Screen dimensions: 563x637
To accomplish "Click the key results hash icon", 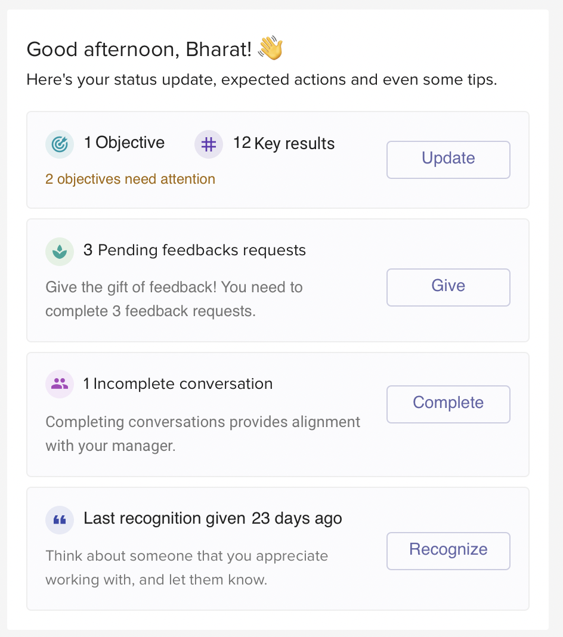I will [208, 144].
